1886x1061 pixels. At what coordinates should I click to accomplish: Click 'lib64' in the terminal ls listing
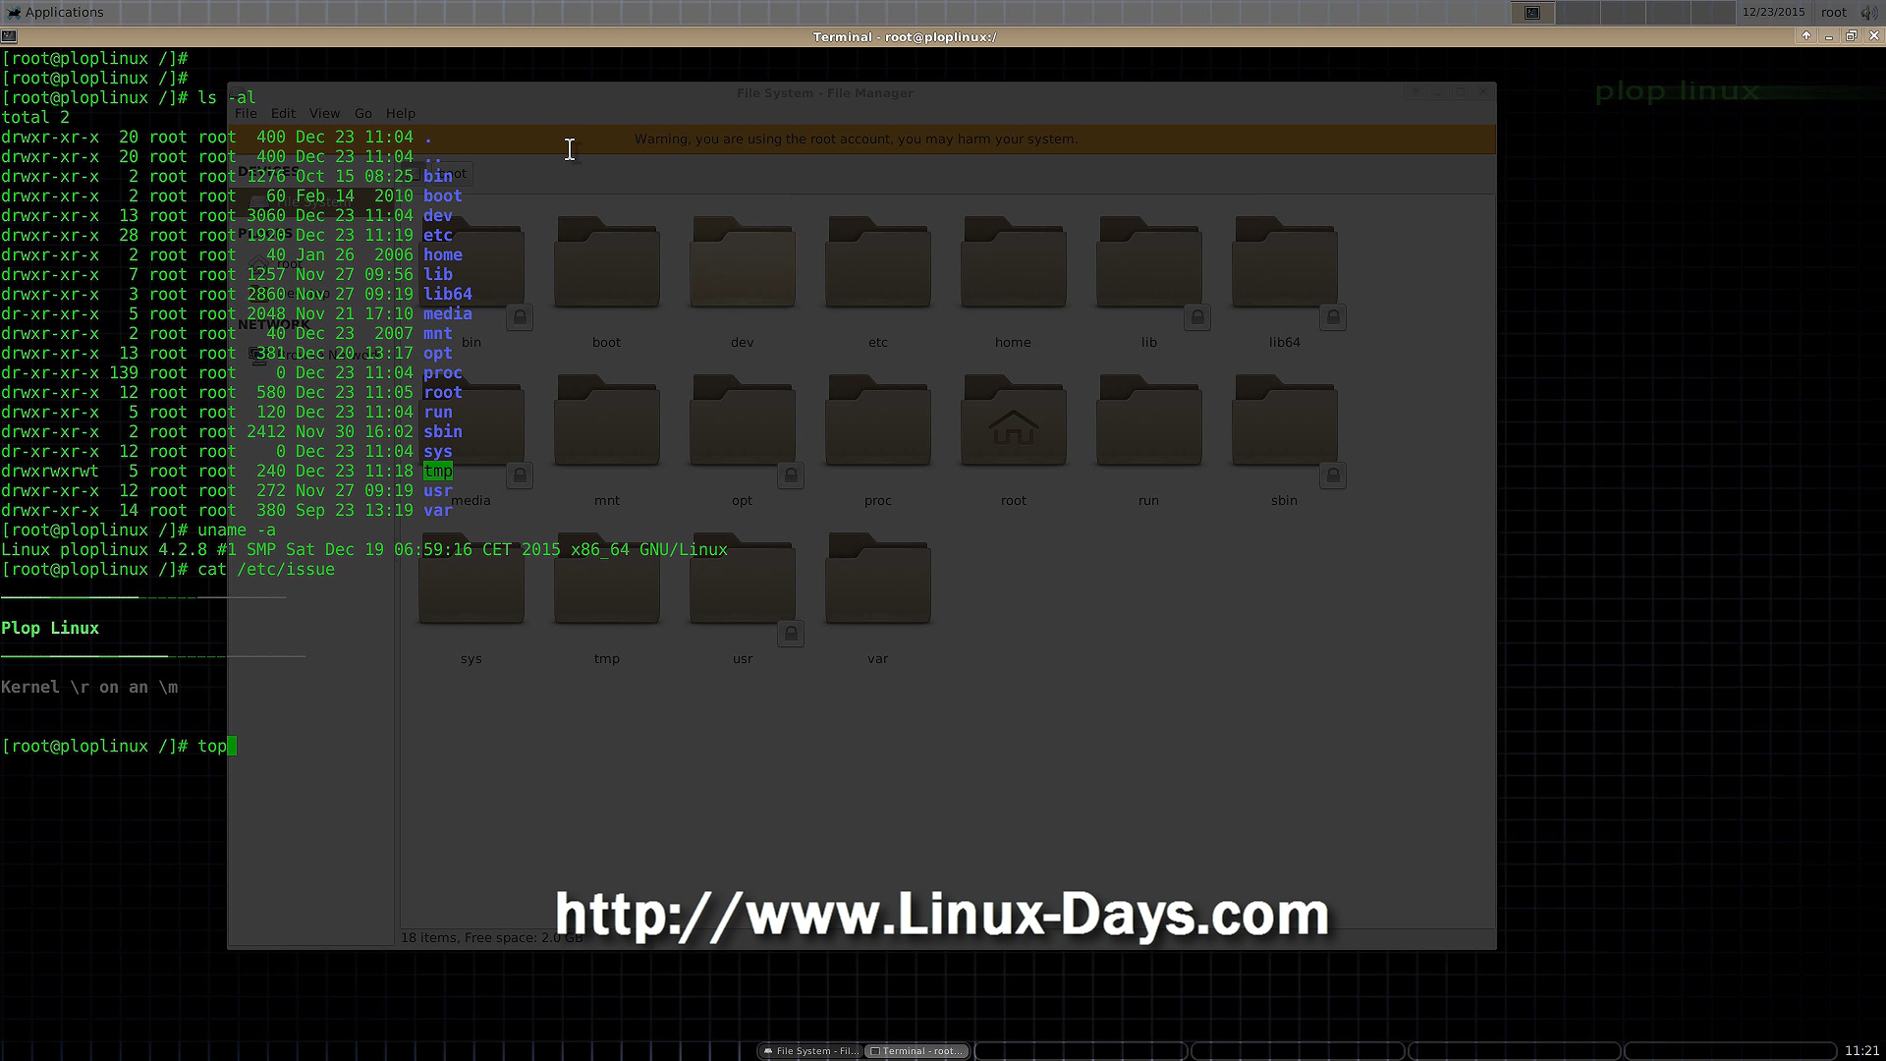coord(448,294)
